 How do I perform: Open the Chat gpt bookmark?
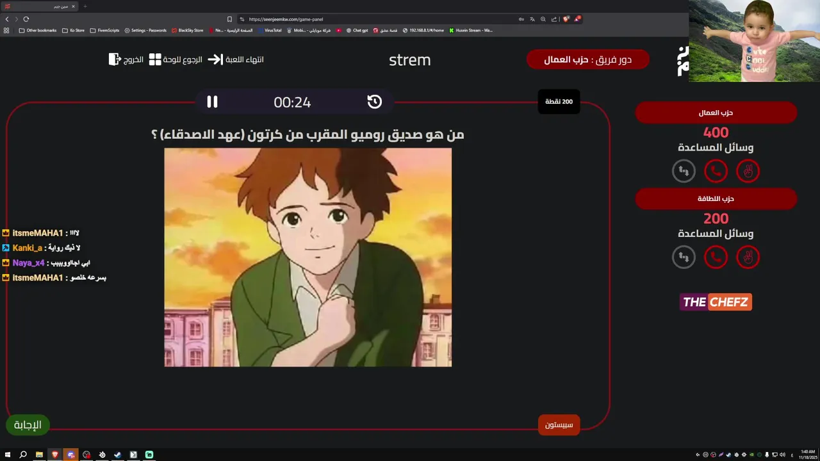pyautogui.click(x=357, y=30)
